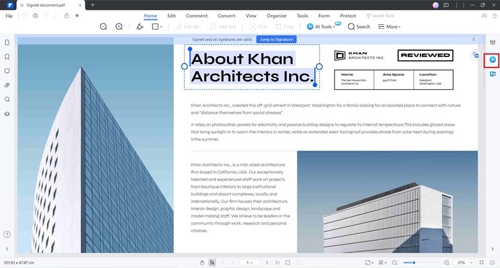500x268 pixels.
Task: Collapse the left sidebar with arrow
Action: pyautogui.click(x=7, y=249)
